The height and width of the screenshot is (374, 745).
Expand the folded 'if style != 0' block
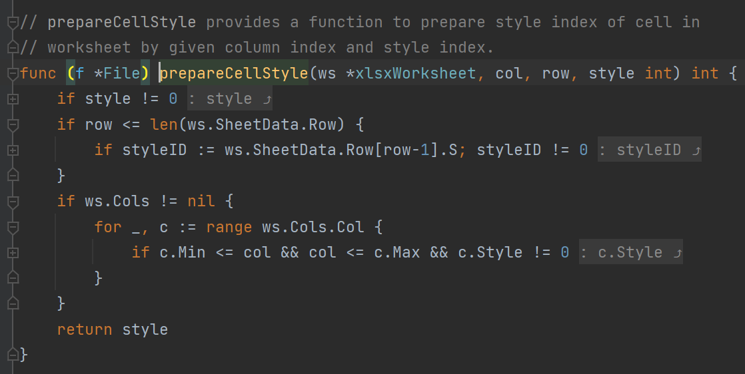click(x=11, y=99)
